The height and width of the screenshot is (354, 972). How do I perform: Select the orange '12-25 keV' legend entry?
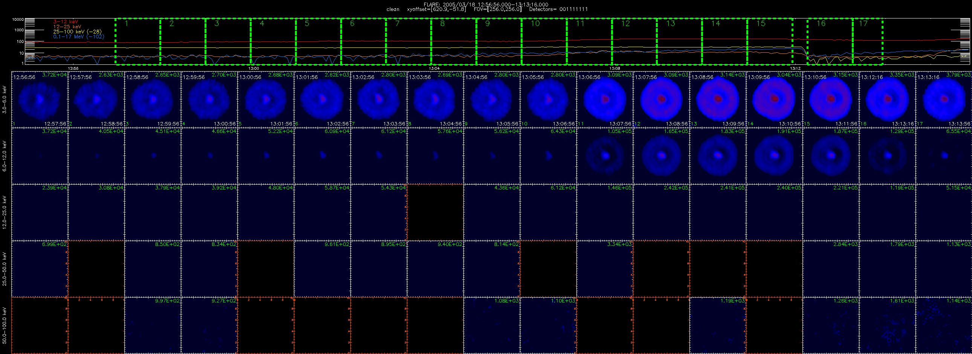[67, 27]
